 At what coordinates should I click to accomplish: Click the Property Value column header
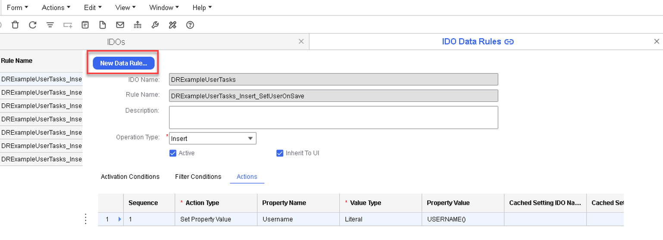click(x=463, y=203)
